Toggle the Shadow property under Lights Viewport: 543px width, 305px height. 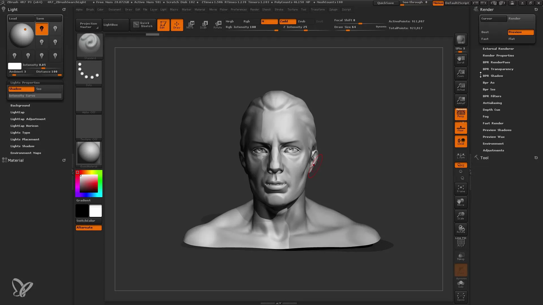coord(21,89)
